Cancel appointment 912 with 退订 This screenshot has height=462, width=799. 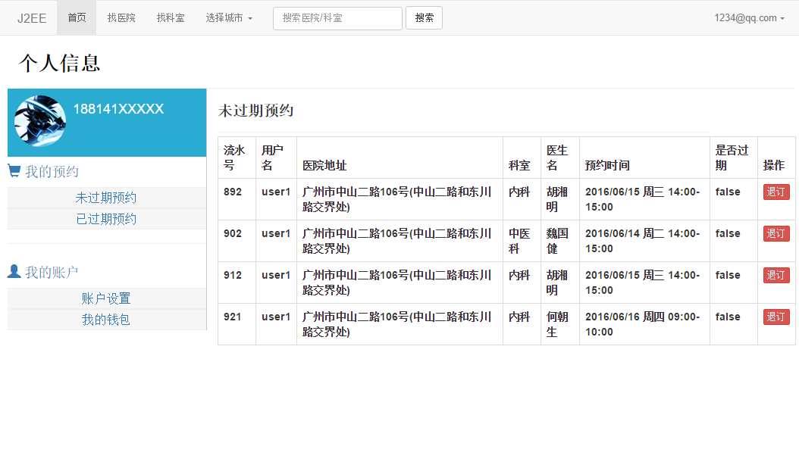click(775, 275)
